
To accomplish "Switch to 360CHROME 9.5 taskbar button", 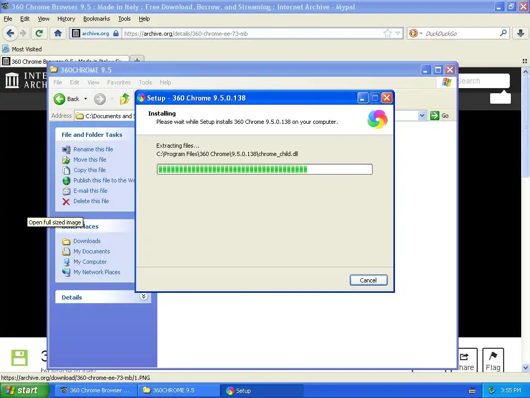I will 178,390.
